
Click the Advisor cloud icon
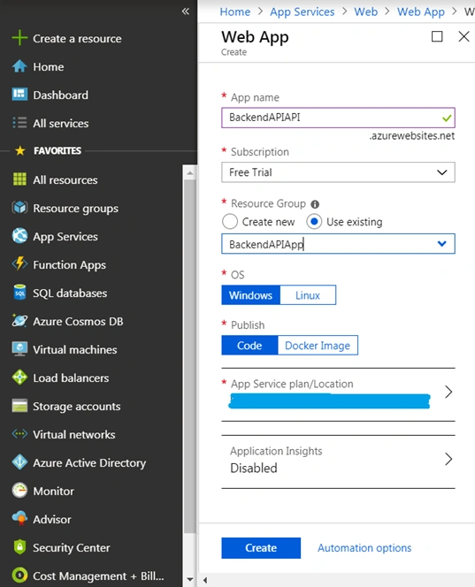click(19, 519)
